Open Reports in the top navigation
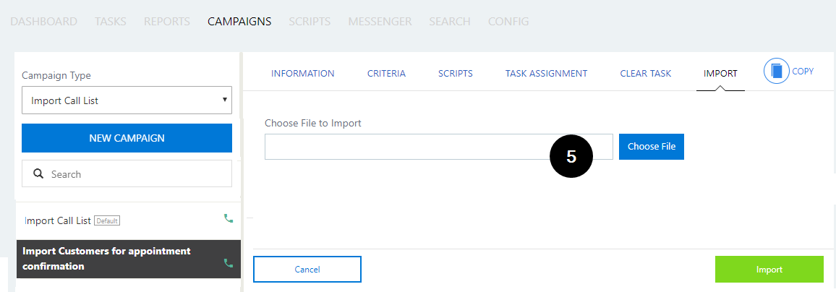836x292 pixels. click(x=167, y=21)
